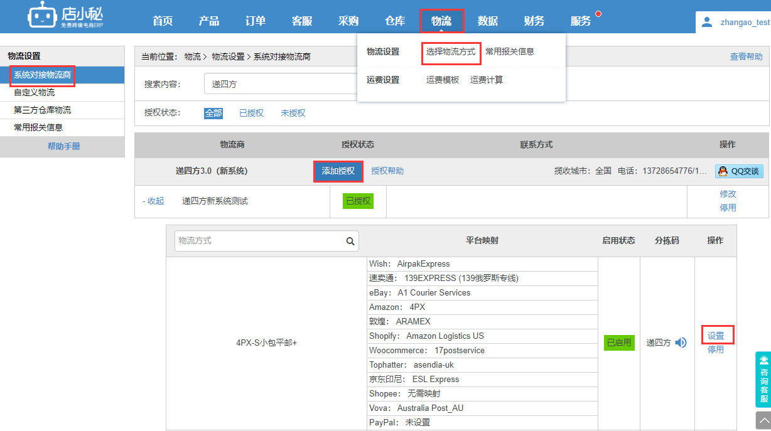Open the 采购 menu
This screenshot has height=431, width=771.
(348, 21)
